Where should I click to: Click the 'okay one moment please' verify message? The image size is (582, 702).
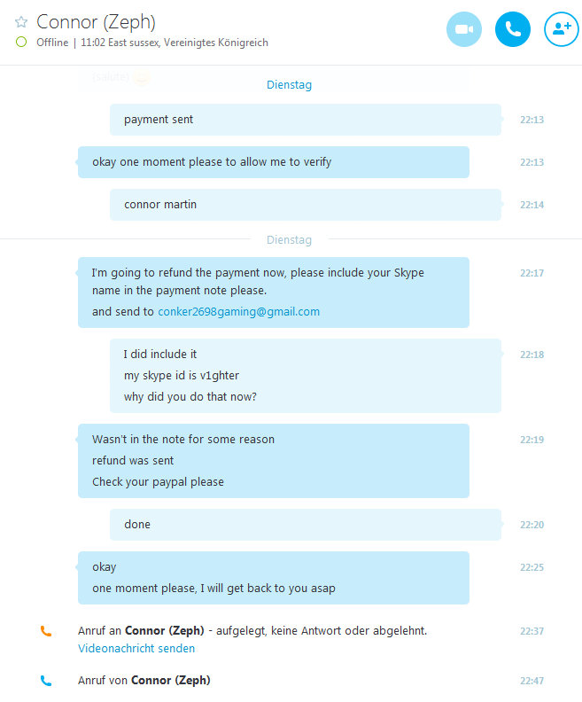point(274,162)
